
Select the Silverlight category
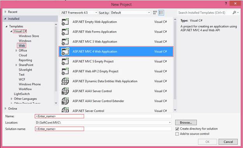(x=25, y=70)
